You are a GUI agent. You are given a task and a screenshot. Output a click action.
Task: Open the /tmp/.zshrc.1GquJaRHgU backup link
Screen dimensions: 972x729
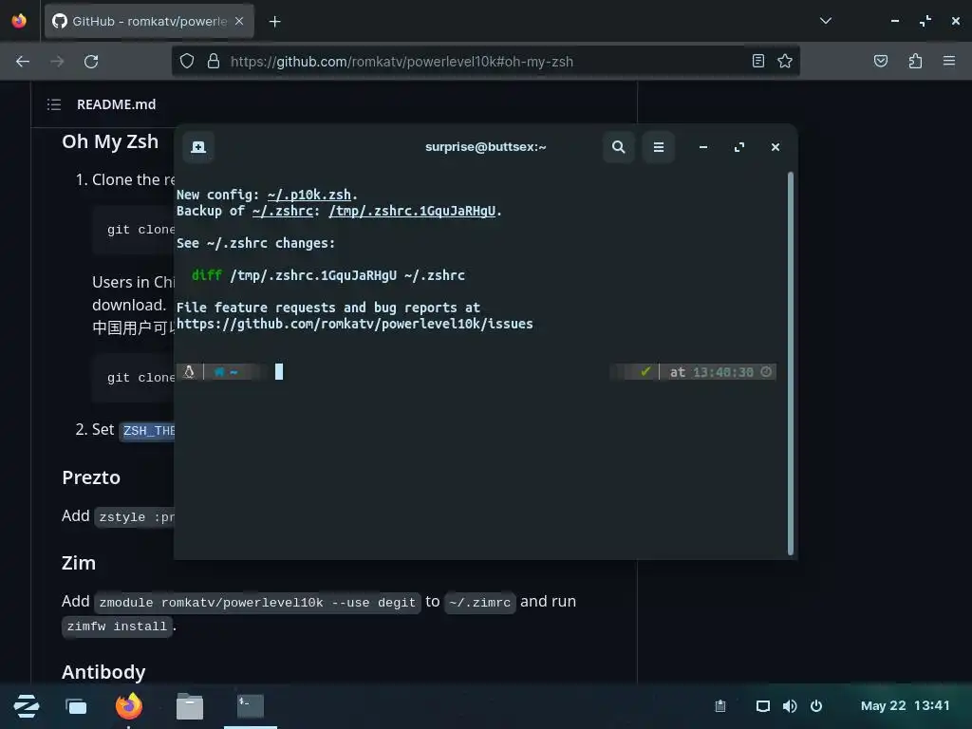412,211
